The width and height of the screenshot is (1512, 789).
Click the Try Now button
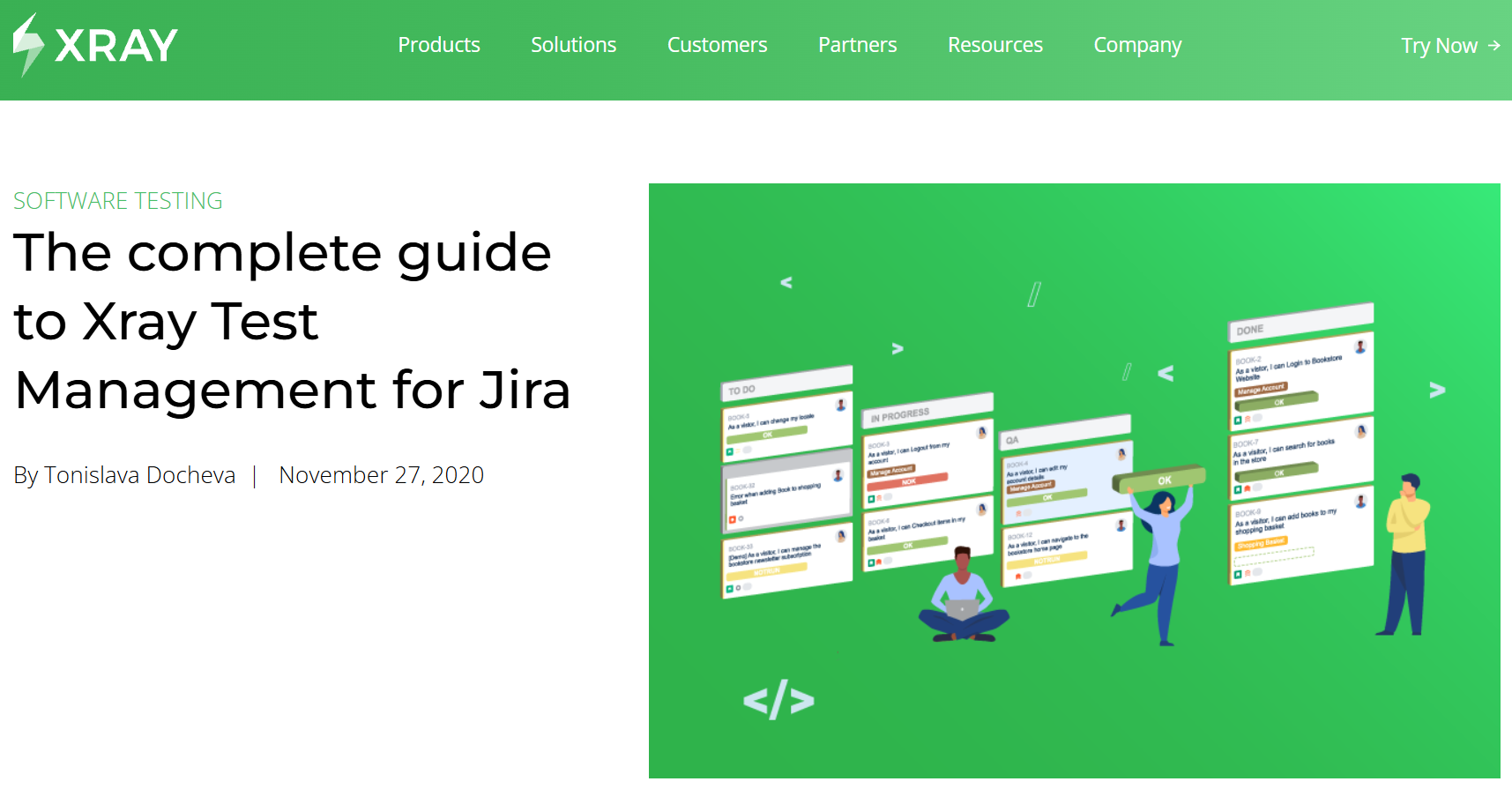click(1439, 46)
